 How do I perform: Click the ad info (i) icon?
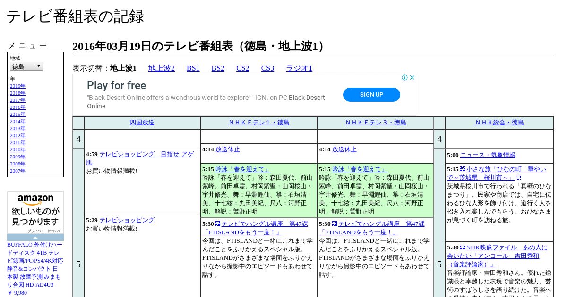coord(405,78)
